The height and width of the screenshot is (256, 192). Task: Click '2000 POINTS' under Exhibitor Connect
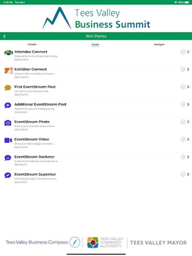coord(21,77)
